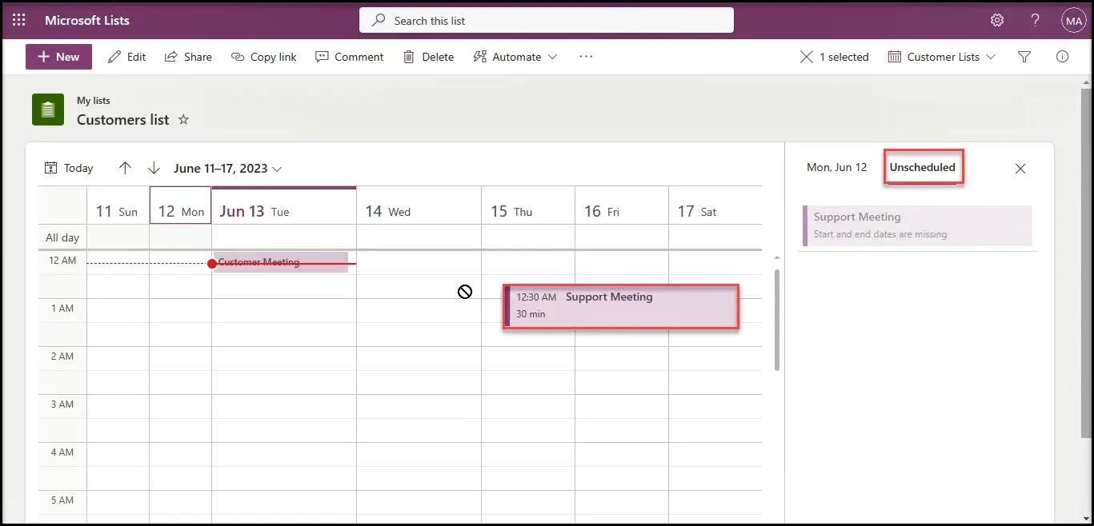Image resolution: width=1094 pixels, height=526 pixels.
Task: Switch to the Unscheduled tab
Action: pyautogui.click(x=922, y=167)
